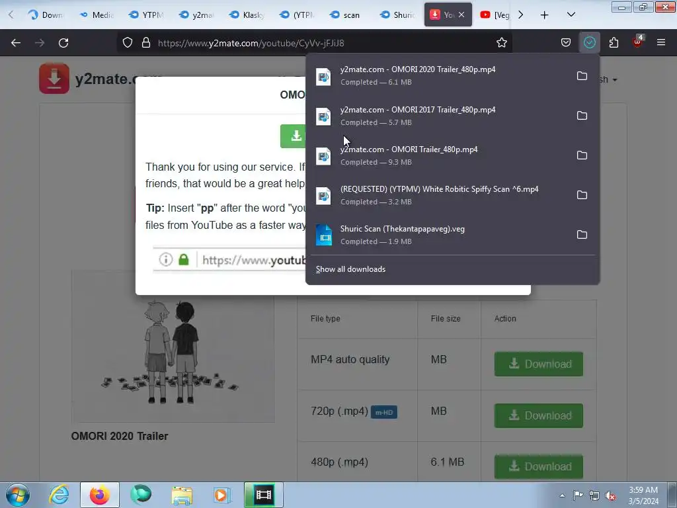Image resolution: width=677 pixels, height=508 pixels.
Task: Click the Firefox taskbar icon
Action: 100,495
